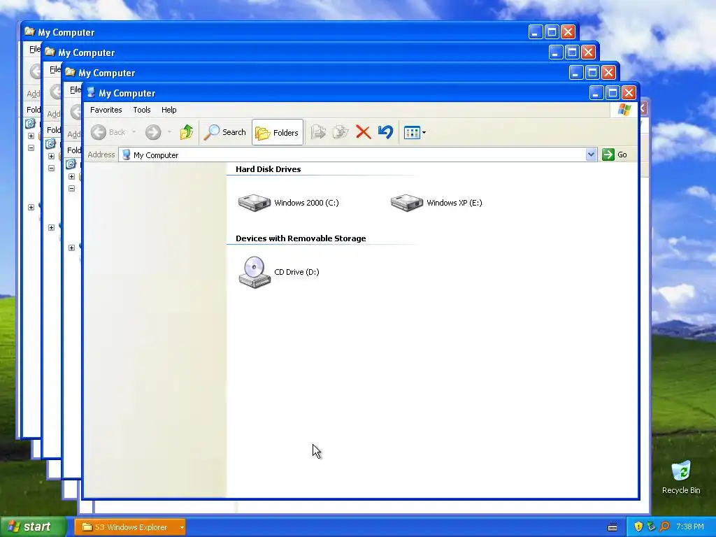Click the blue Undo arrow icon
This screenshot has height=537, width=716.
(385, 132)
